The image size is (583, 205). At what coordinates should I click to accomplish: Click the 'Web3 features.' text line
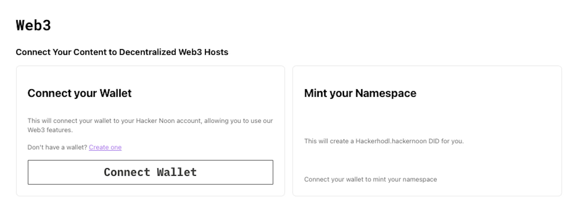(x=50, y=130)
